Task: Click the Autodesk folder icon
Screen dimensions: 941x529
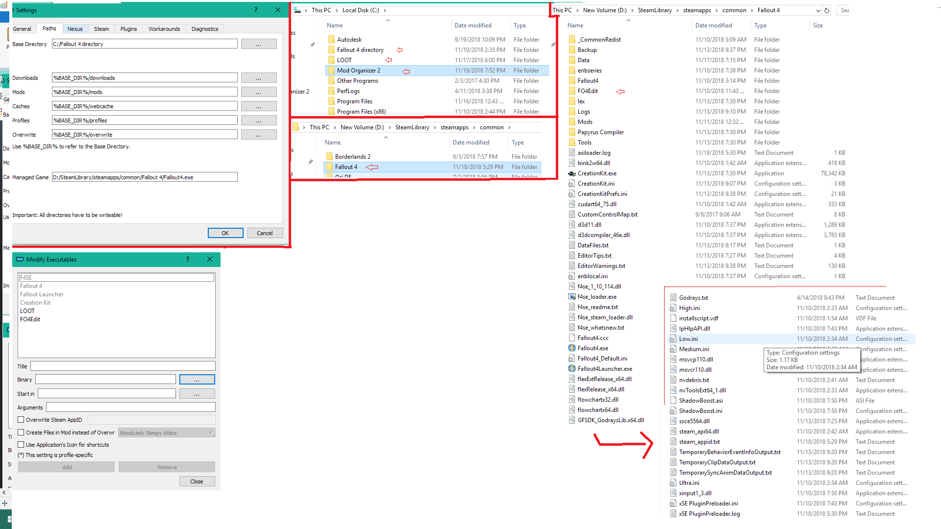Action: point(331,40)
